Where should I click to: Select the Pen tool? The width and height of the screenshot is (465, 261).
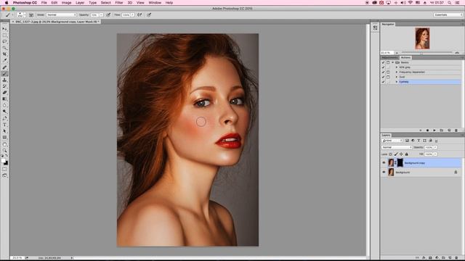4,118
